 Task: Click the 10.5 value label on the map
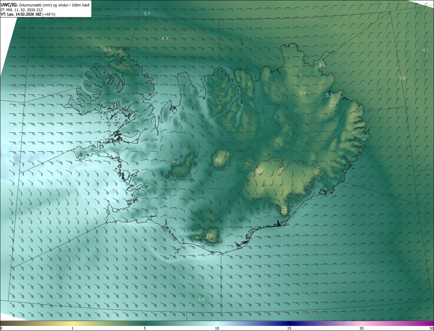(82, 164)
